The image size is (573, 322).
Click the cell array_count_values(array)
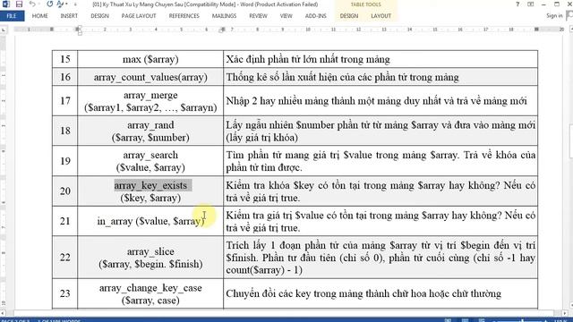150,77
